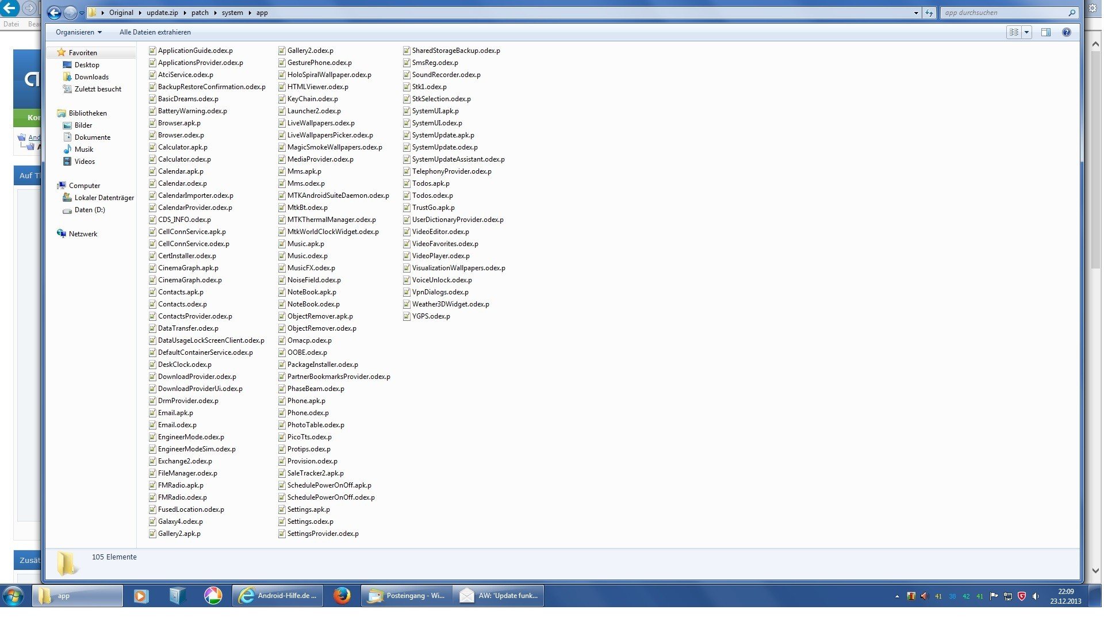This screenshot has height=621, width=1104.
Task: Open Action Center flag icon in tray
Action: click(x=994, y=596)
